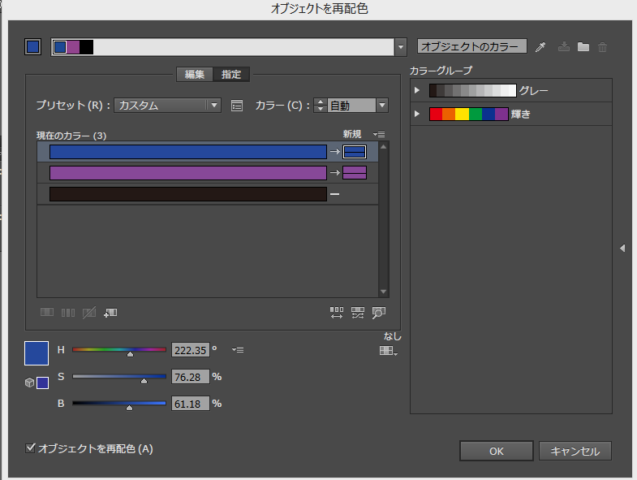Click the カラーグループ panel label
Viewport: 637px width, 480px height.
pyautogui.click(x=441, y=71)
